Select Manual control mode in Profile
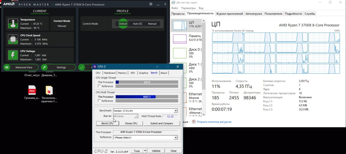The width and height of the screenshot is (346, 154). tap(152, 24)
